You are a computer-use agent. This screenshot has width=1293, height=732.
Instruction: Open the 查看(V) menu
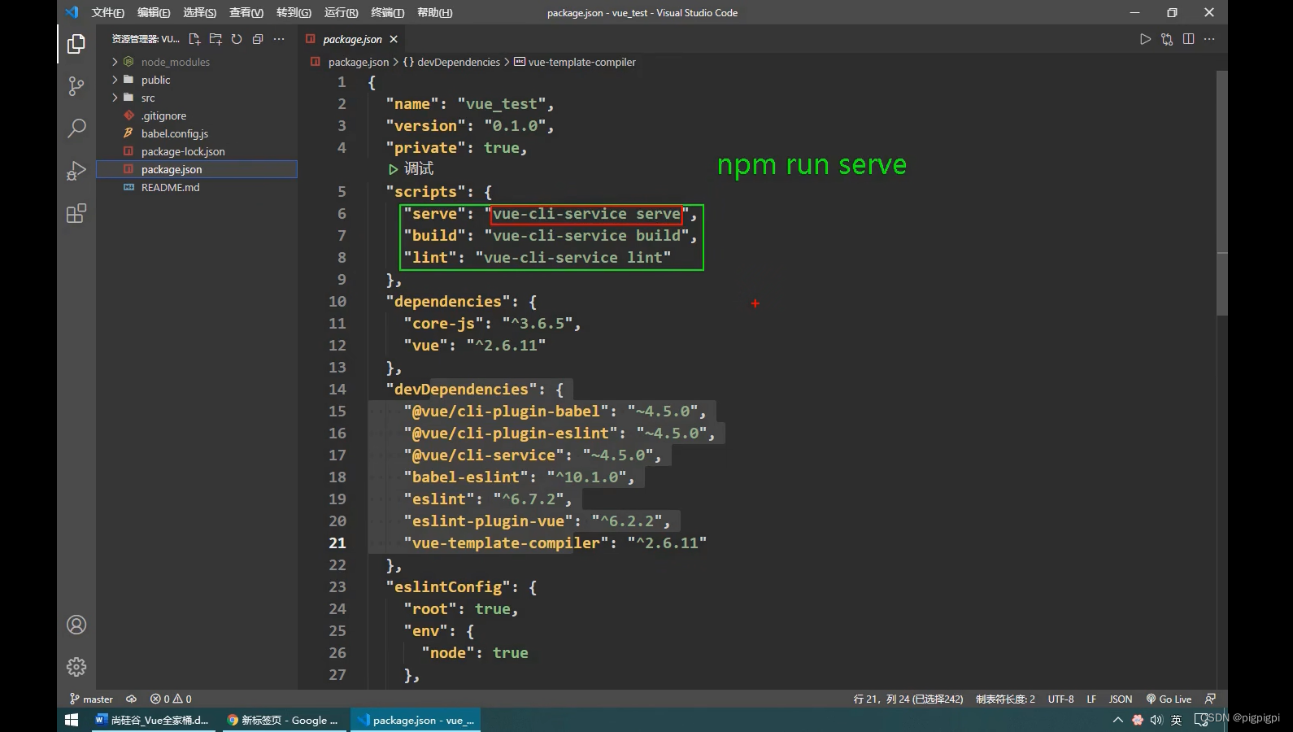[x=246, y=12]
